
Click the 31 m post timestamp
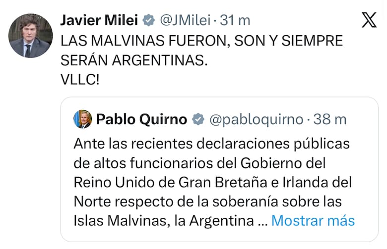pos(234,21)
